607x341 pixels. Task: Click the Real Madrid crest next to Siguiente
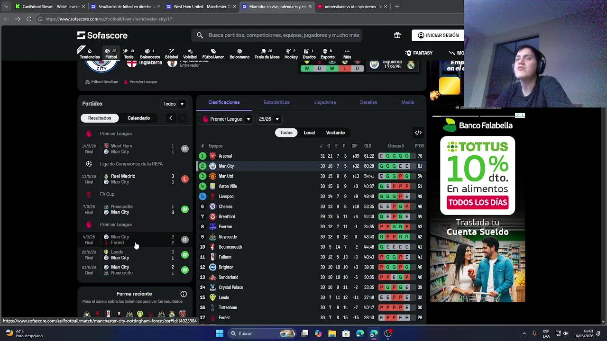tap(411, 65)
